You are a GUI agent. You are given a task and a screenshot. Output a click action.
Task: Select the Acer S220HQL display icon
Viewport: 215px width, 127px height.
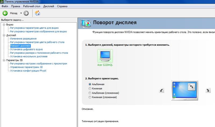[105, 56]
